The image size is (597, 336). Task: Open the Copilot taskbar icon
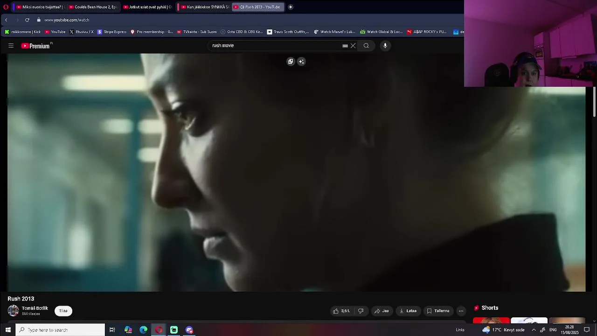[x=128, y=330]
